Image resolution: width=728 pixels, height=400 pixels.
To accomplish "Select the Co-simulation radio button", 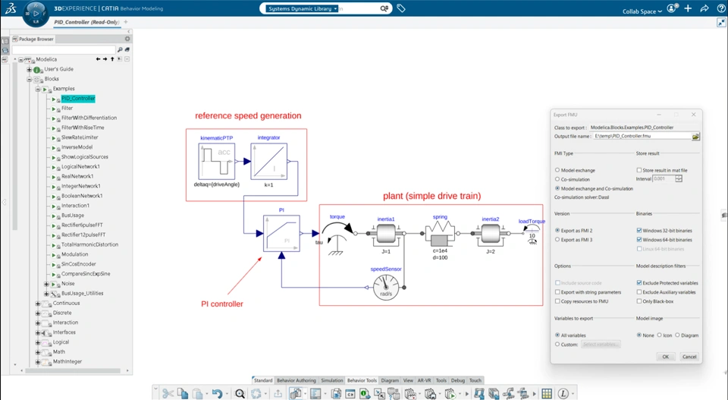I will 557,179.
